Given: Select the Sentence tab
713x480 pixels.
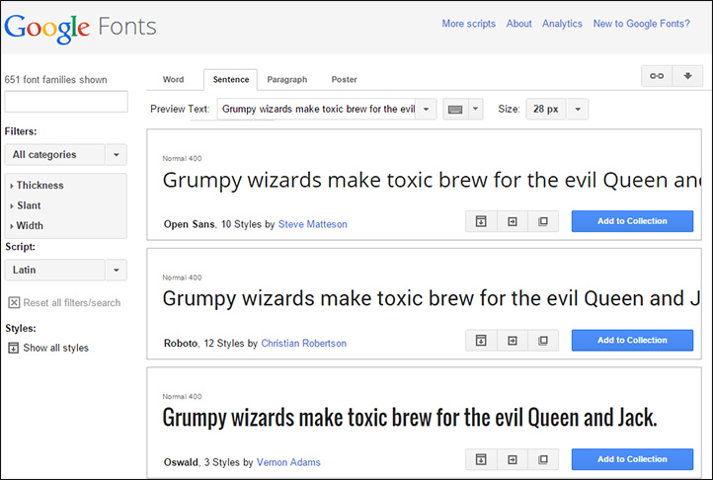Looking at the screenshot, I should point(230,80).
